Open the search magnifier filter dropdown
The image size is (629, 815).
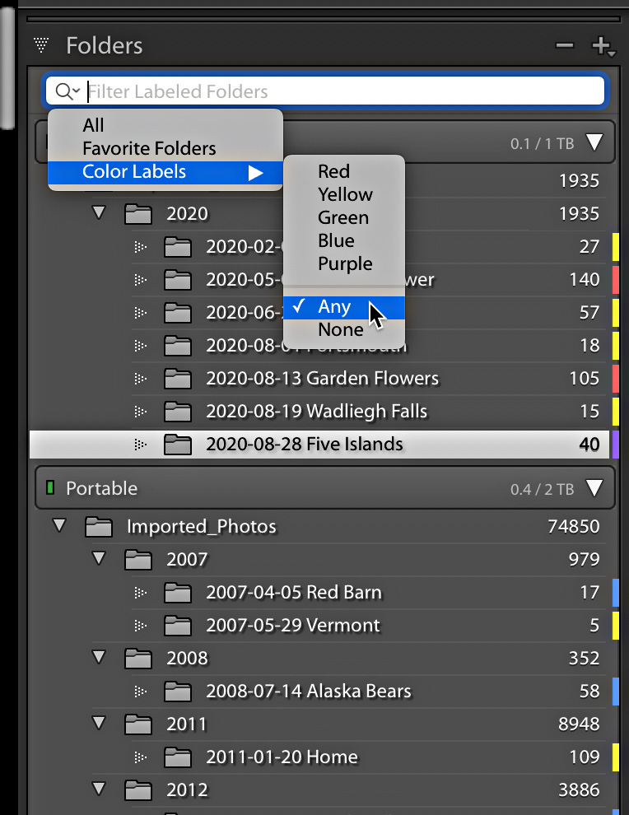point(68,91)
